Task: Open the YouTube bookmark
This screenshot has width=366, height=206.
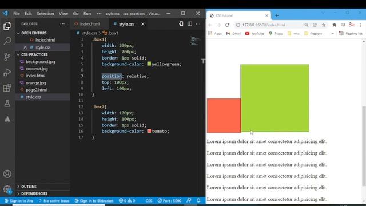Action: [254, 34]
